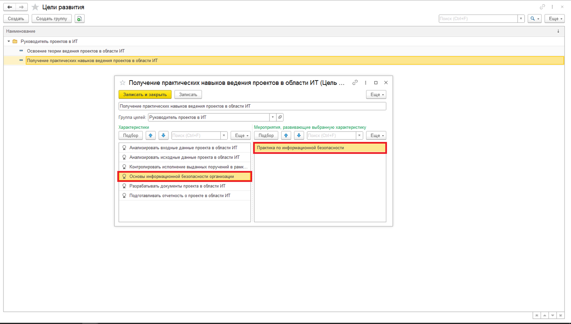Copy link icon in main window header

click(542, 7)
